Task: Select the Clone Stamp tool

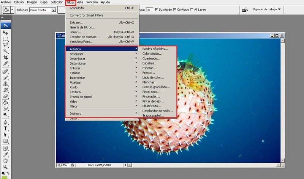Action: pyautogui.click(x=5, y=84)
